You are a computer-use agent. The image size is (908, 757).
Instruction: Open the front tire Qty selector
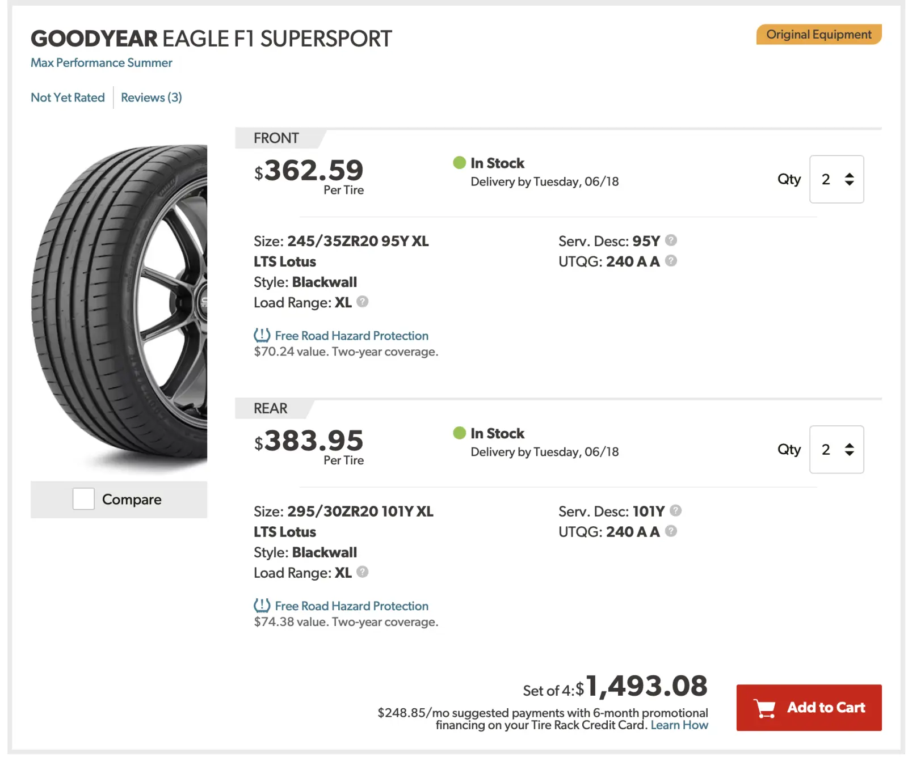coord(836,180)
